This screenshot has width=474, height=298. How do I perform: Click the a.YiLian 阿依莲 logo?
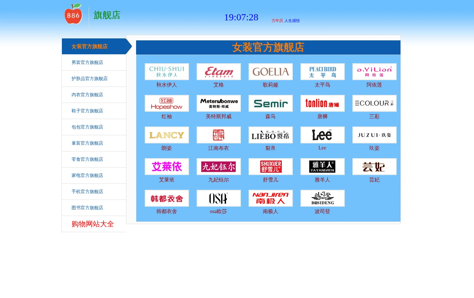pyautogui.click(x=374, y=72)
